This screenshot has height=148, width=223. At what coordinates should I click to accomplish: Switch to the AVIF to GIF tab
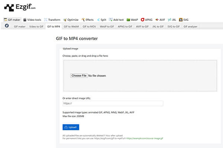tap(142, 27)
